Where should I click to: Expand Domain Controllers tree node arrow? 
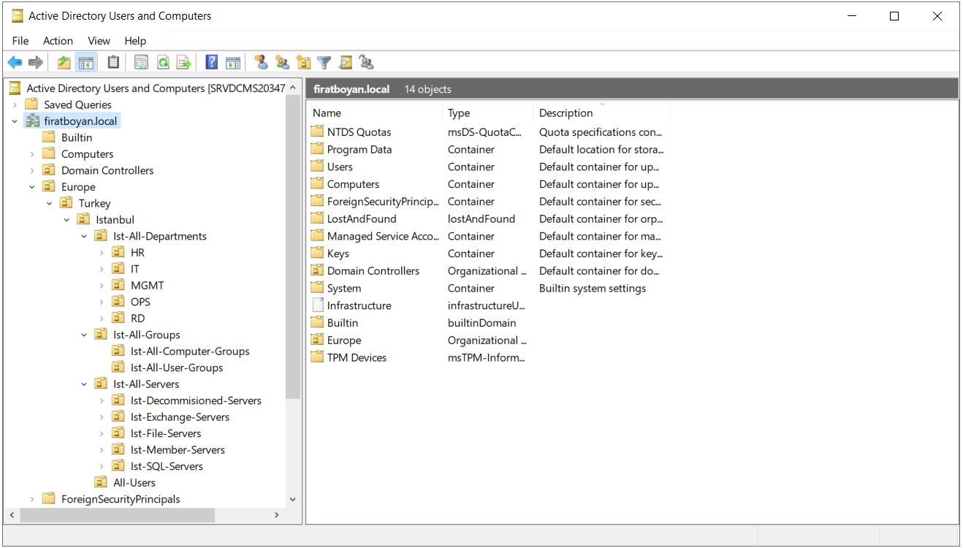pyautogui.click(x=32, y=171)
